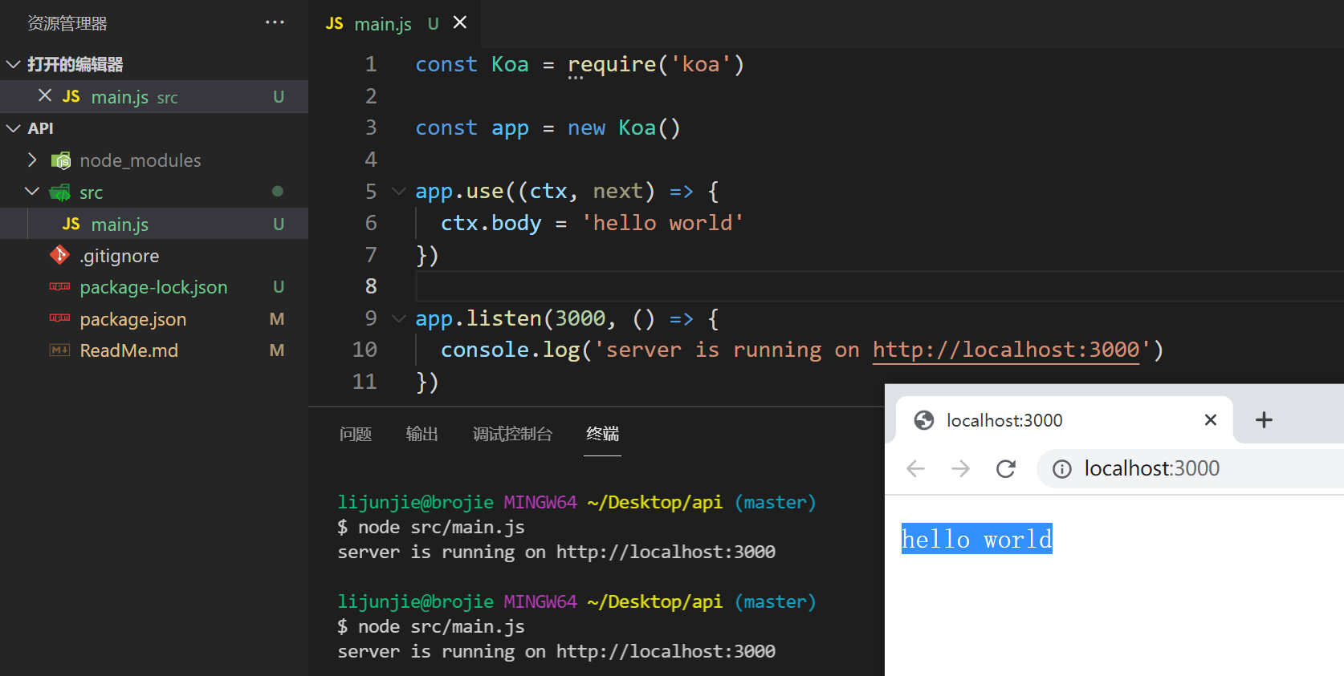The image size is (1344, 676).
Task: Click the untracked U badge of package-lock.json
Action: [279, 287]
